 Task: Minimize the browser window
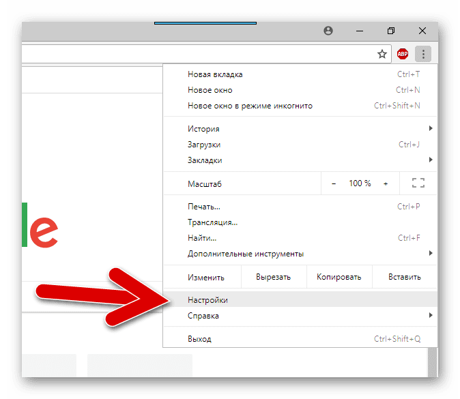tap(360, 31)
